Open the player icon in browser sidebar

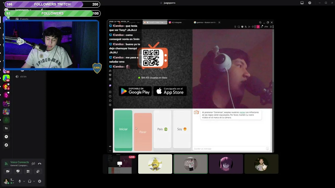[110, 92]
